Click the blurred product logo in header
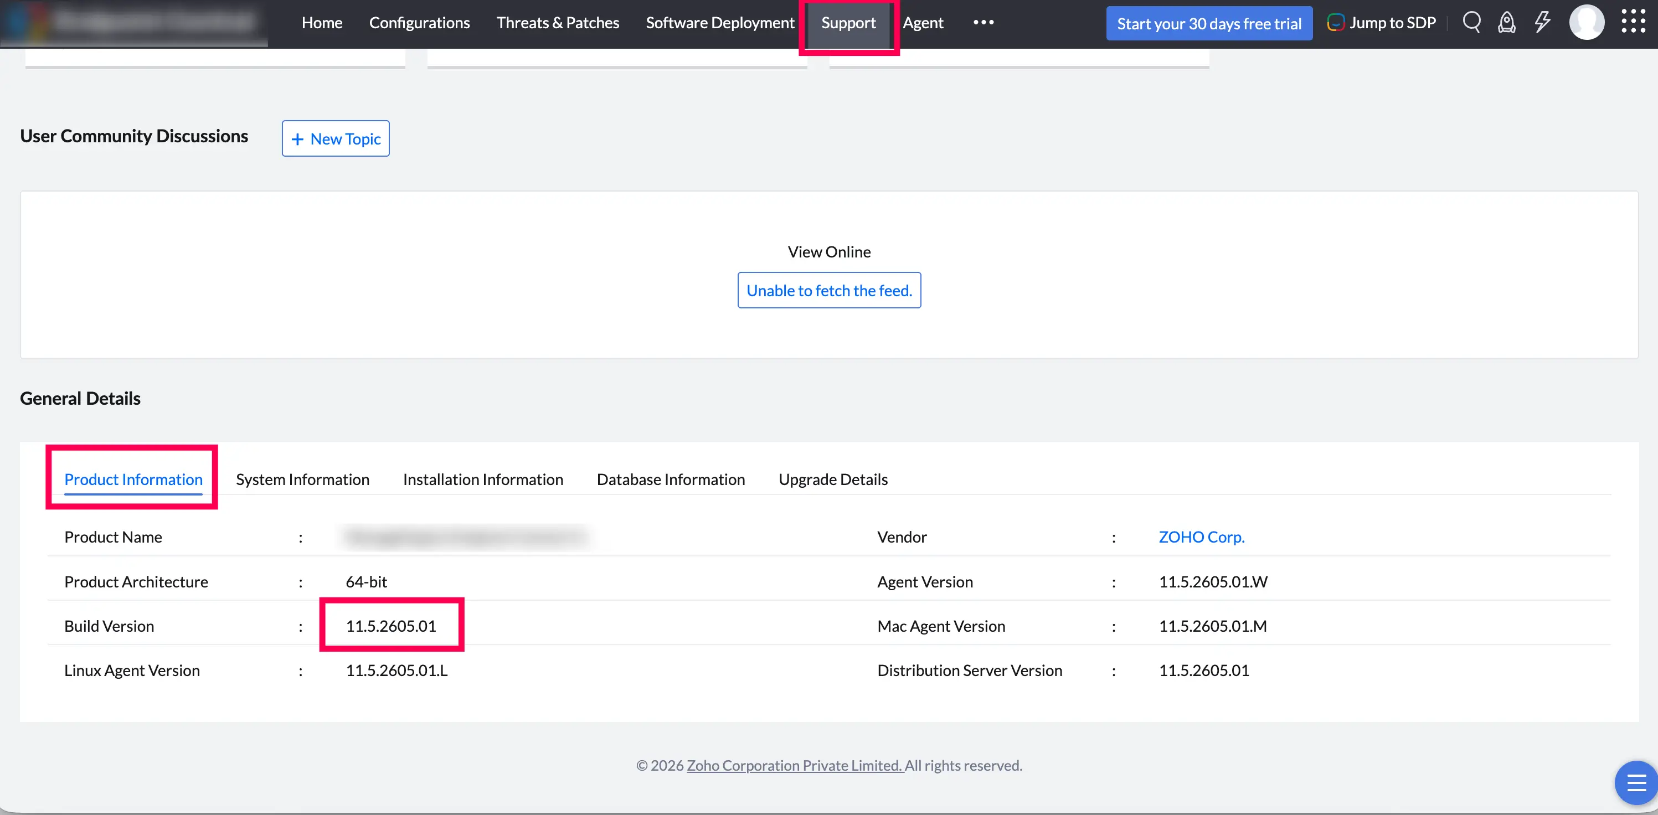 tap(134, 23)
